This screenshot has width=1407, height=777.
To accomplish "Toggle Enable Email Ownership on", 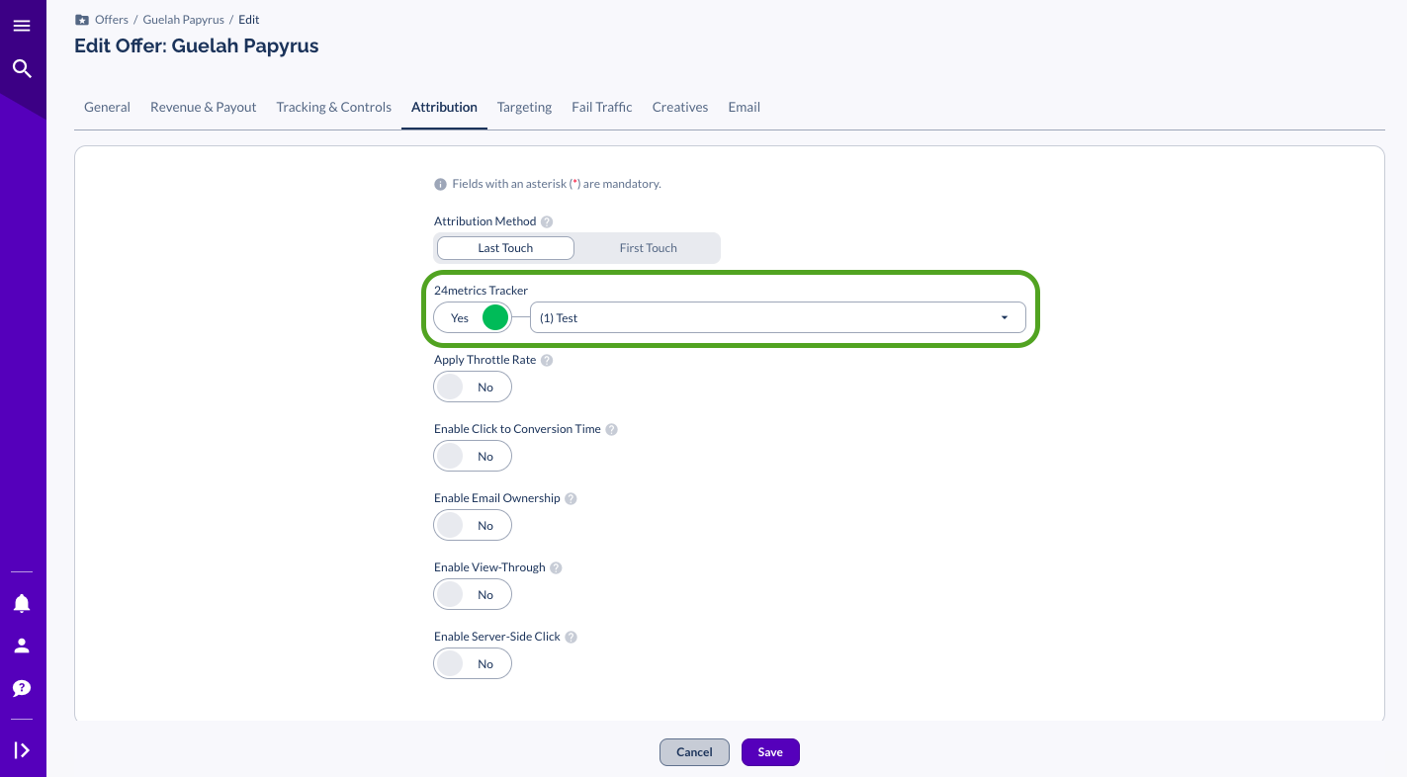I will pyautogui.click(x=473, y=525).
